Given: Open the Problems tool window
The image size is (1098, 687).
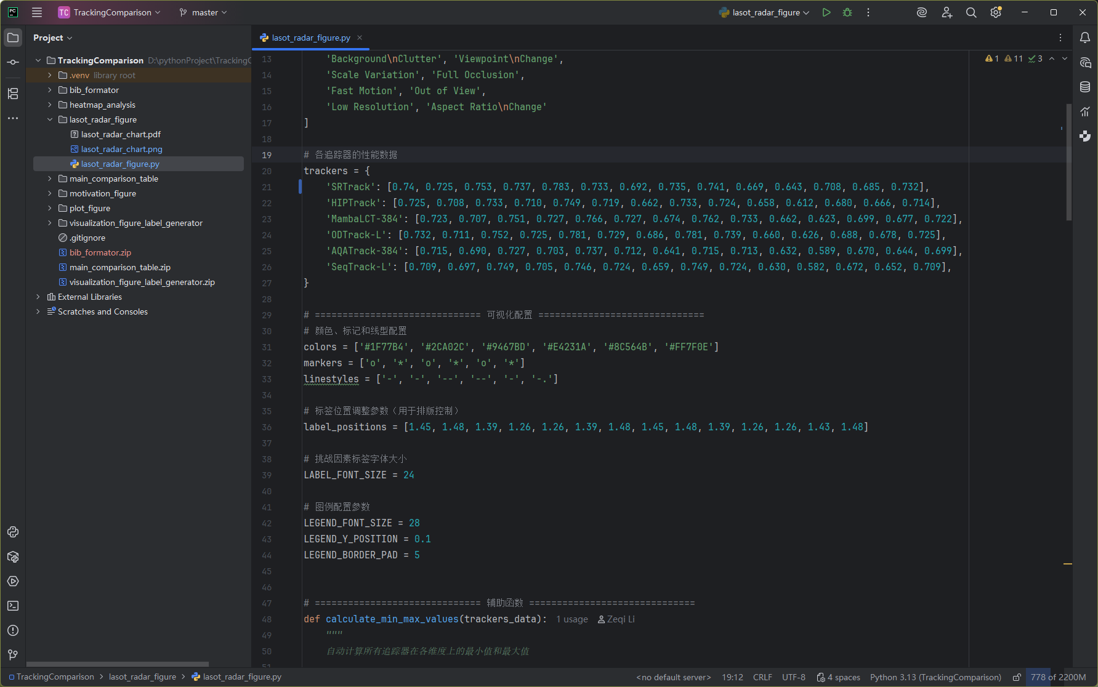Looking at the screenshot, I should (x=13, y=630).
